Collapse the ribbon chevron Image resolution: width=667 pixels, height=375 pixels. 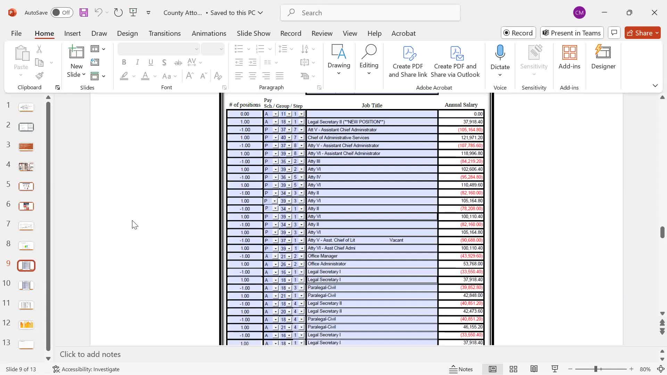[x=655, y=85]
